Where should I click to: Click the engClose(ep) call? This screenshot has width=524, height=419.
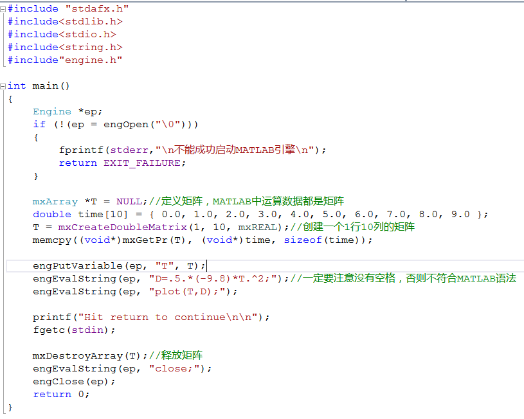pos(74,382)
